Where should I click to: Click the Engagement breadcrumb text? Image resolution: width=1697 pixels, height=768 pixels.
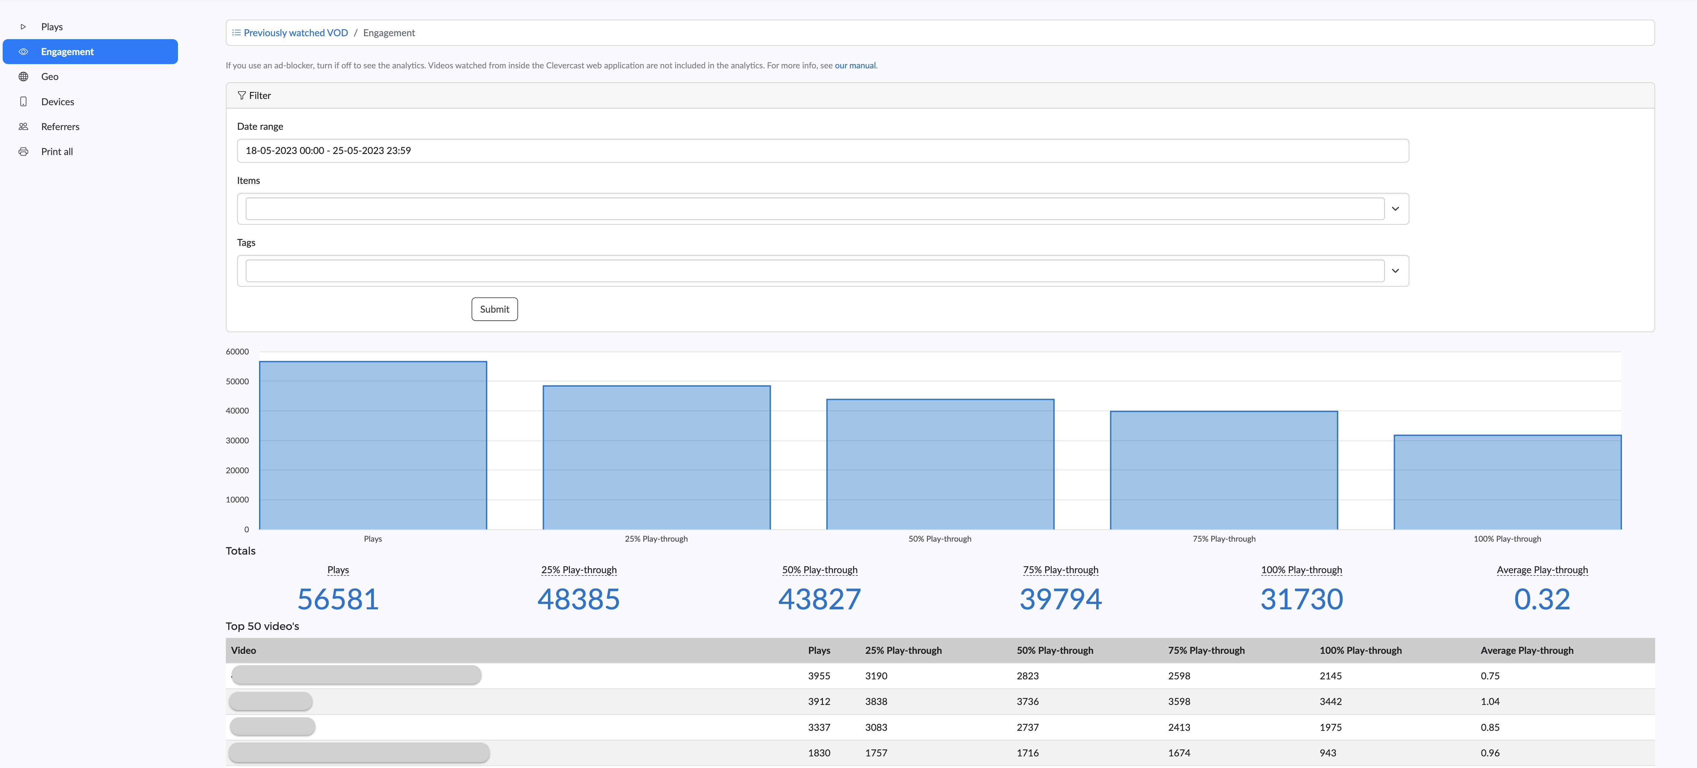[389, 33]
